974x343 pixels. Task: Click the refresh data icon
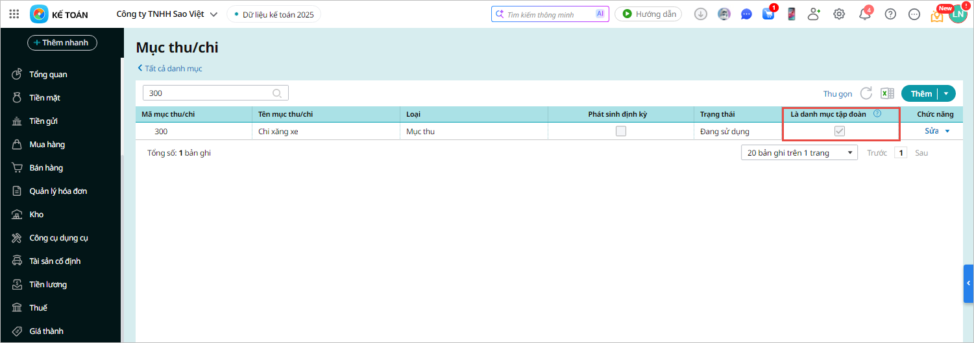click(866, 93)
